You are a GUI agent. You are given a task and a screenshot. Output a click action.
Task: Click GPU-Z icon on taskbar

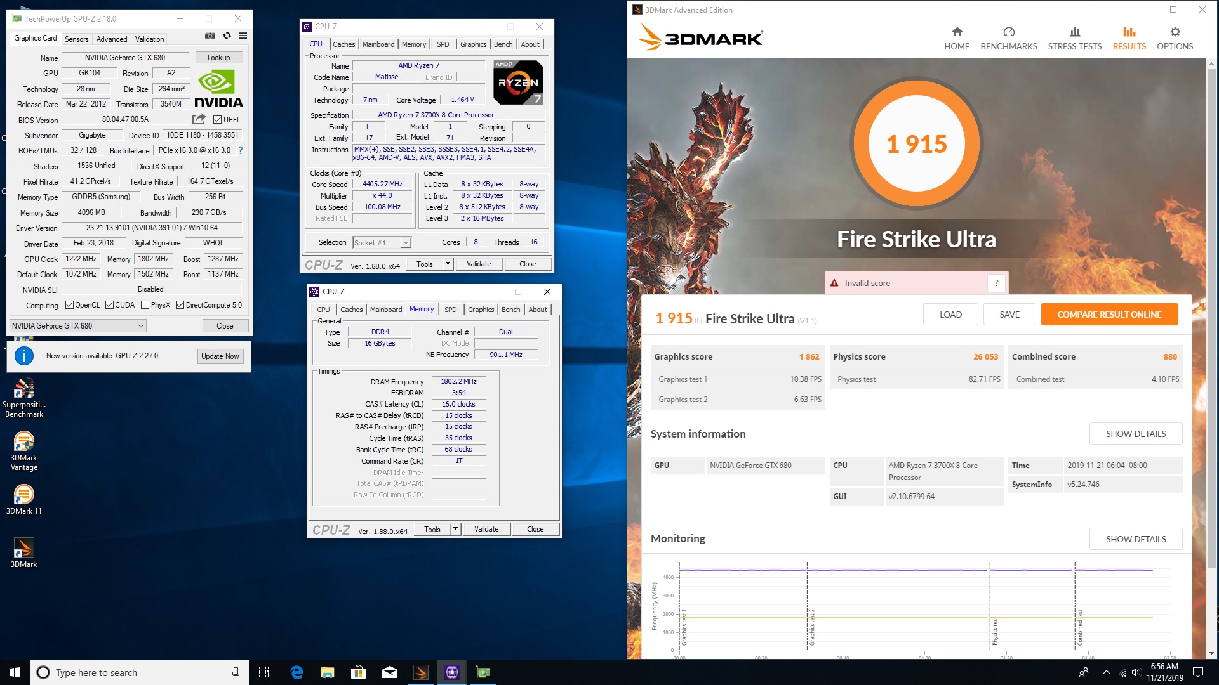483,672
